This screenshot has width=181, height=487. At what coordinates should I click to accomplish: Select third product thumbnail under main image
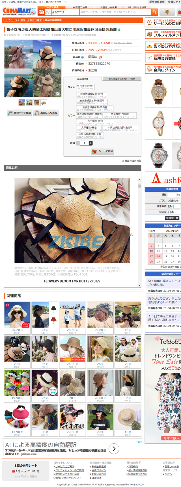click(x=36, y=103)
